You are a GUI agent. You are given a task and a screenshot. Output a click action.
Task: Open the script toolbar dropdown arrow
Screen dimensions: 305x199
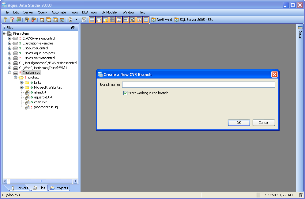coord(76,20)
